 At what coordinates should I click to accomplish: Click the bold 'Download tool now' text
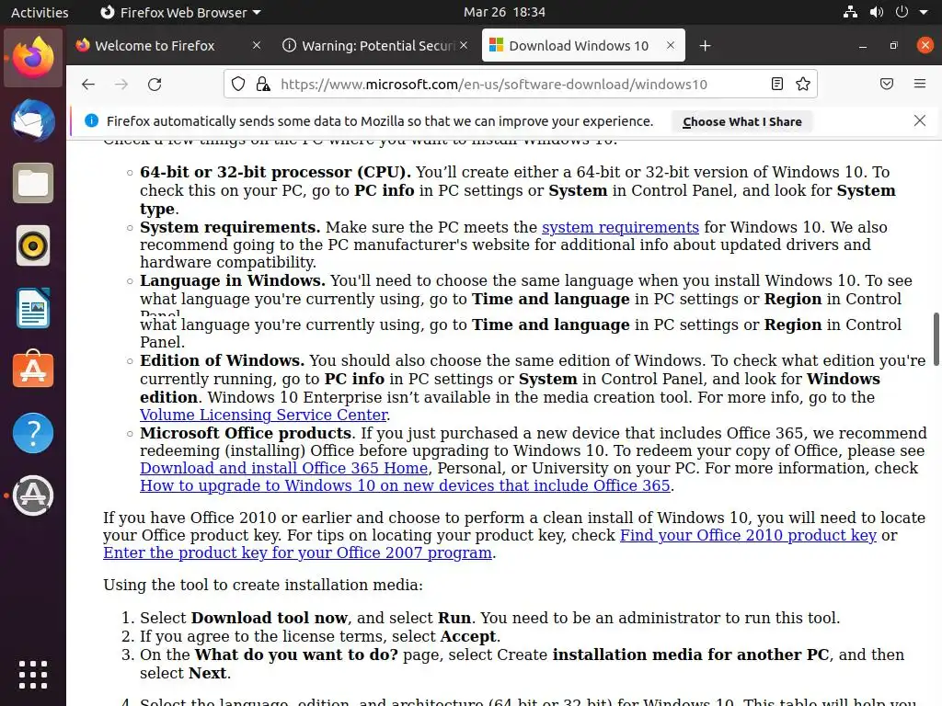[x=270, y=618]
